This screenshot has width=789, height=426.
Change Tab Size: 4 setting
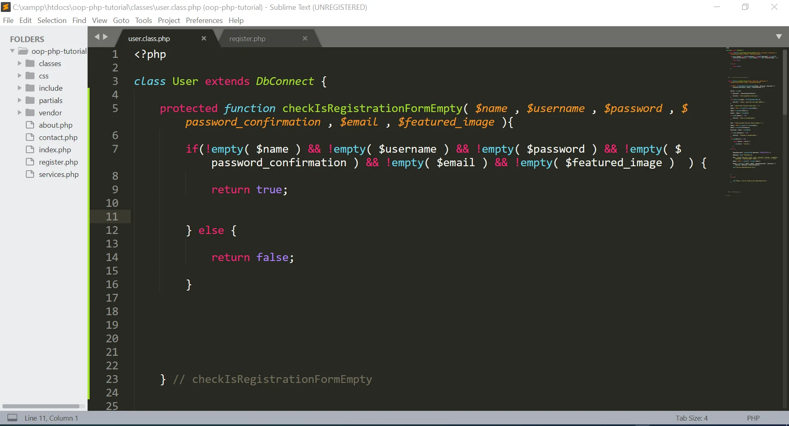click(x=692, y=418)
